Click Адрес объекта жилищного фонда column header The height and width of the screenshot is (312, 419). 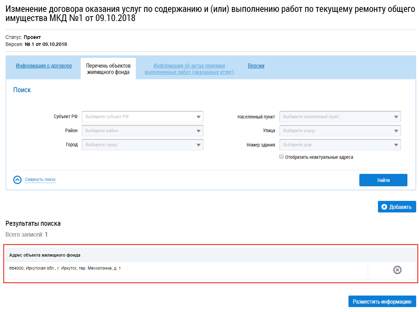click(45, 255)
